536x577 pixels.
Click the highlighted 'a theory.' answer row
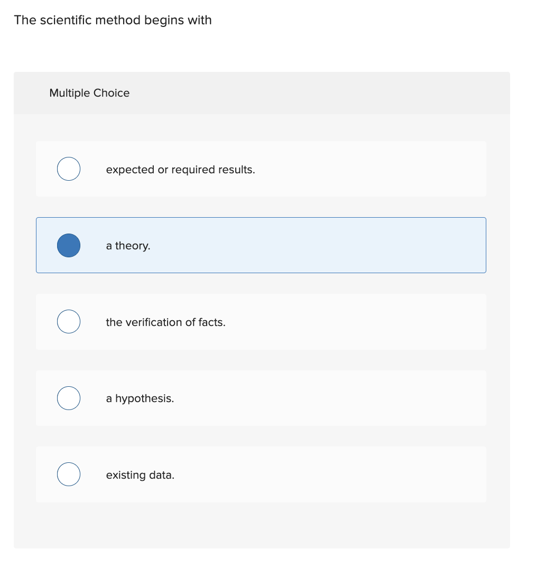coord(261,245)
